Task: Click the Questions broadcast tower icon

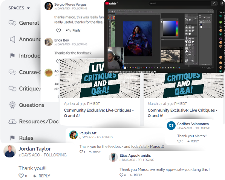Action: pos(12,105)
